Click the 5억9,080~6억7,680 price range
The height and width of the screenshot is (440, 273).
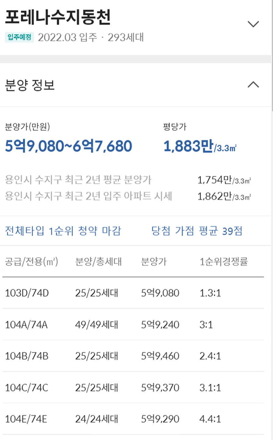(69, 146)
